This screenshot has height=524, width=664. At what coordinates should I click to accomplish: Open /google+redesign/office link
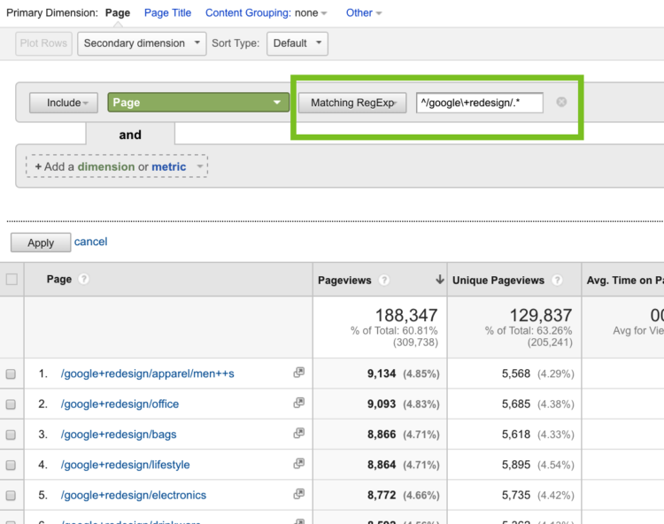pyautogui.click(x=120, y=405)
